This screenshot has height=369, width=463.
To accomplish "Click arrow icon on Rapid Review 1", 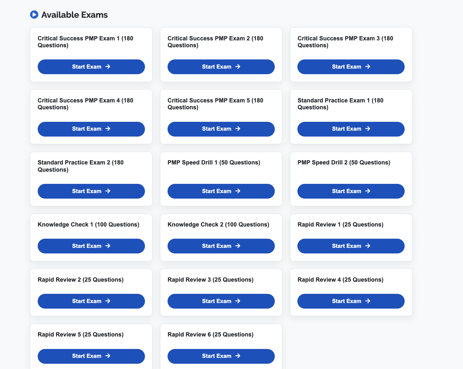I will point(368,246).
